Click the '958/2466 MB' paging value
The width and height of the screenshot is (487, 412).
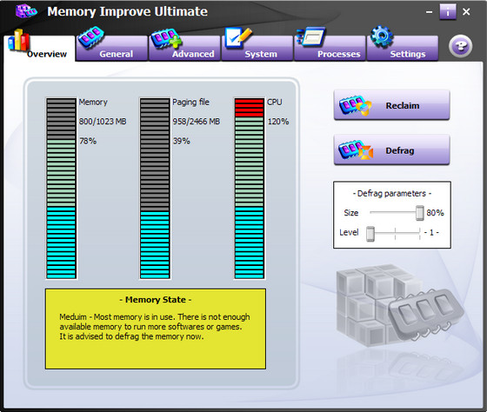point(197,122)
